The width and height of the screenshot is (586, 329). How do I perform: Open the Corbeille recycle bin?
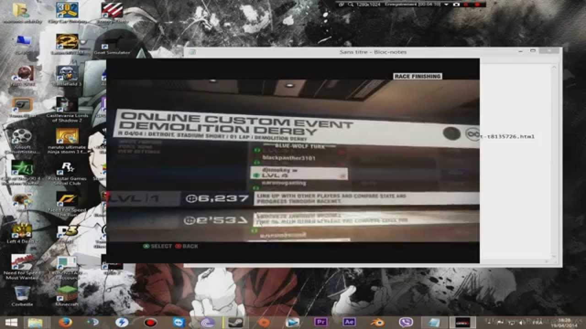(x=22, y=296)
